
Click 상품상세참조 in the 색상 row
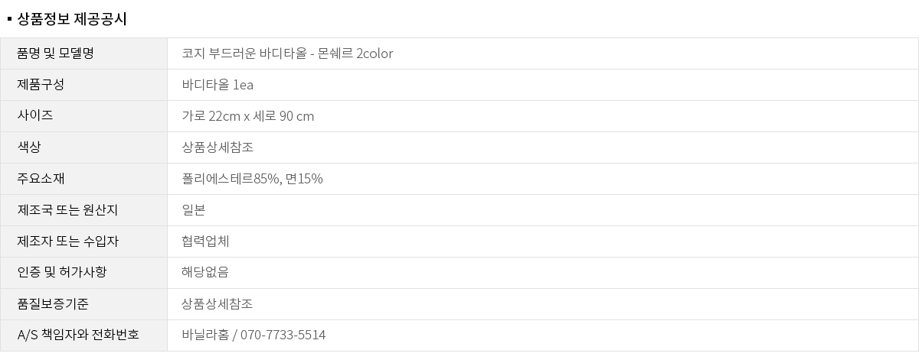pyautogui.click(x=217, y=147)
